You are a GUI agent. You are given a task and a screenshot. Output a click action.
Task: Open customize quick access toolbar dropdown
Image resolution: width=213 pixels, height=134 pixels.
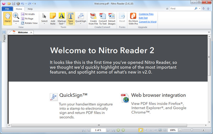coord(35,4)
